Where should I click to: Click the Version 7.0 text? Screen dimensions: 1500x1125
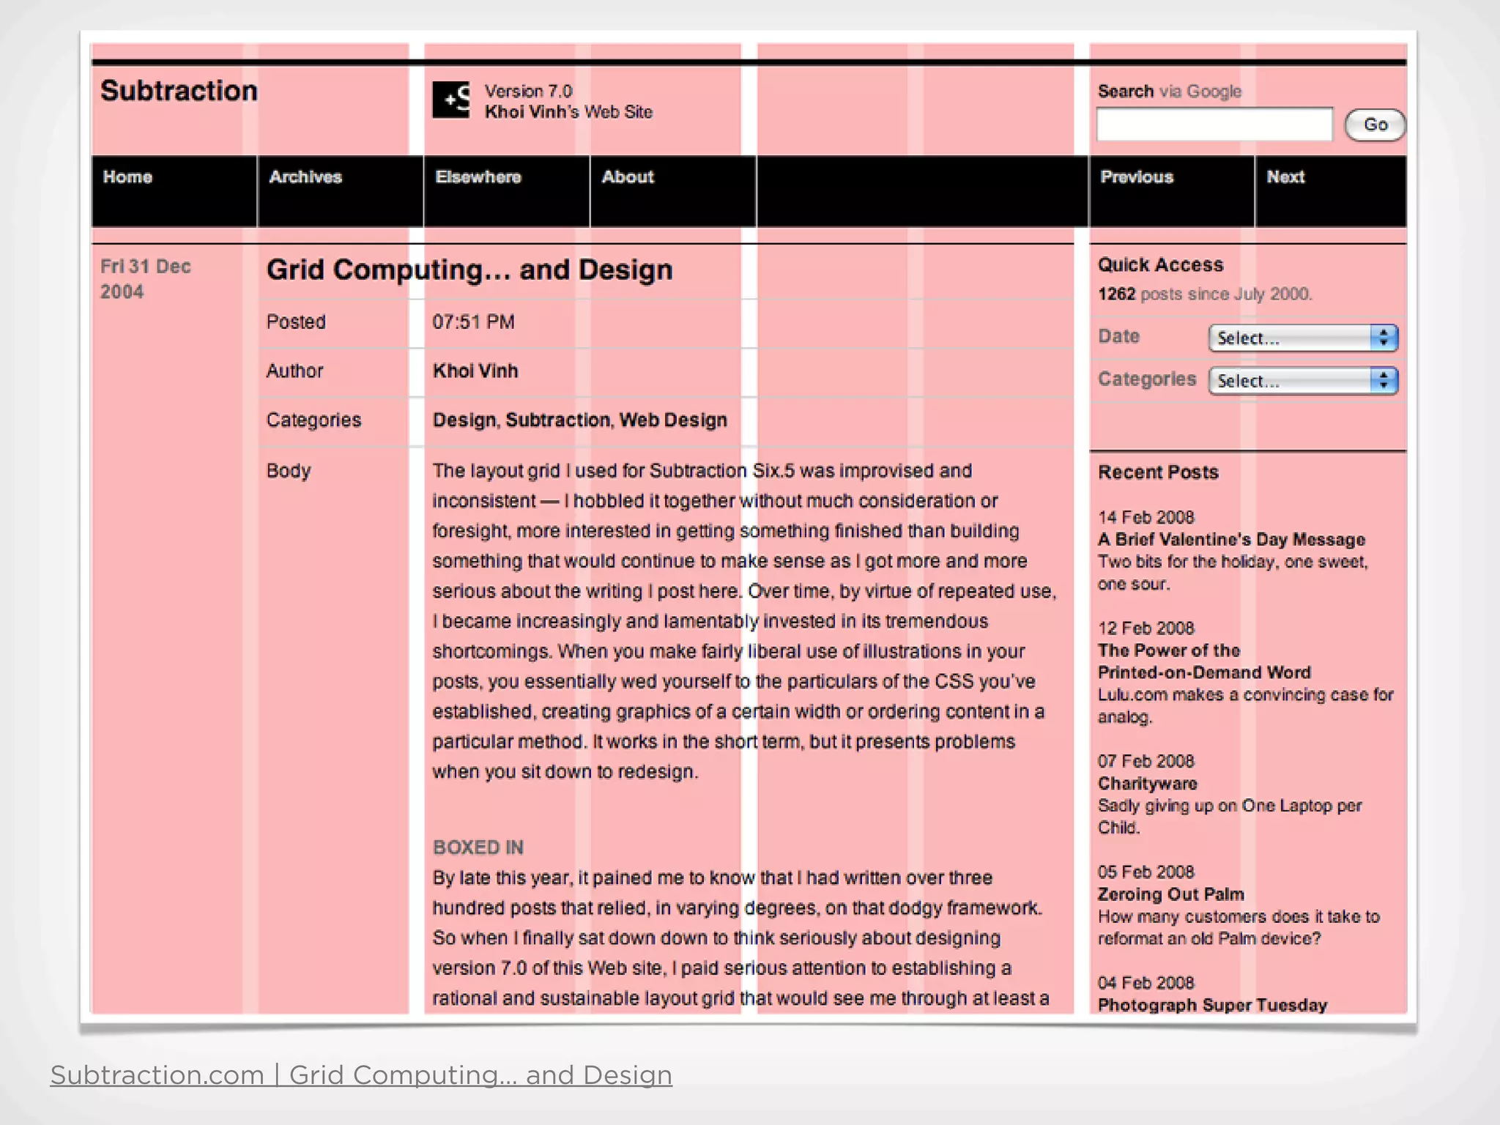point(528,92)
